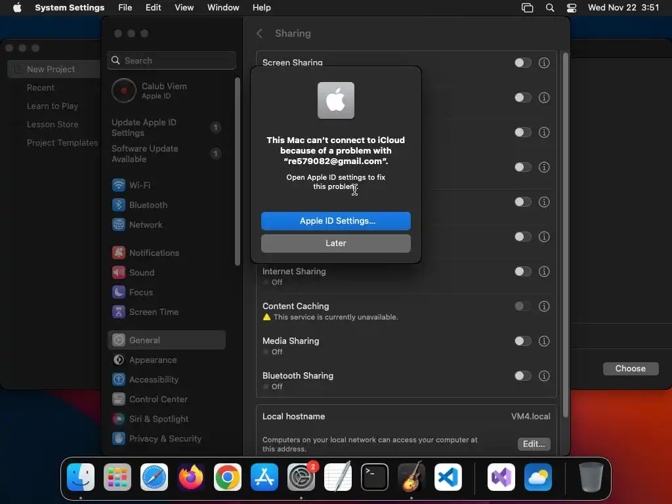The width and height of the screenshot is (672, 504).
Task: Open the Window menu
Action: click(x=223, y=8)
